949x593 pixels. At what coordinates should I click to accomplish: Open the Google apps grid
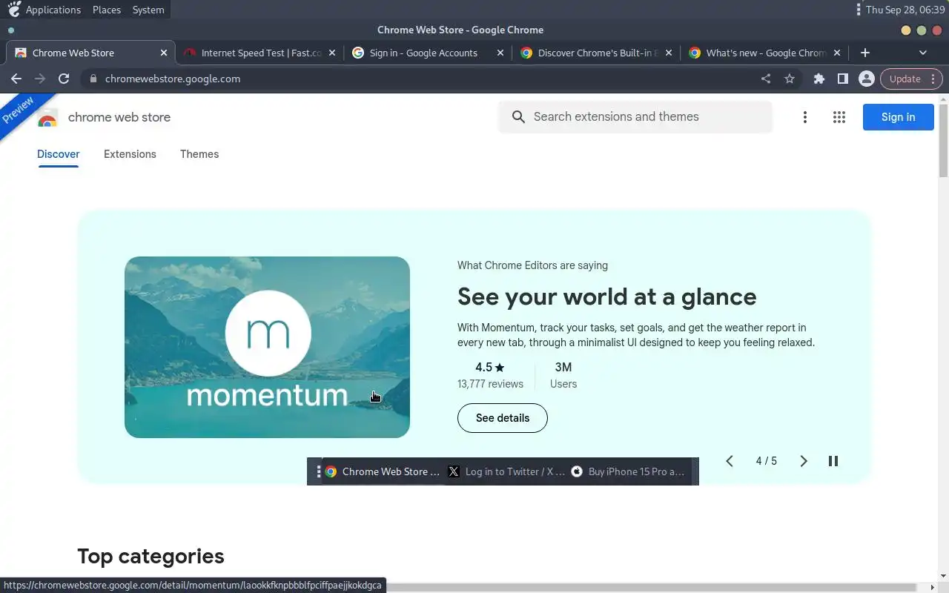pos(839,117)
